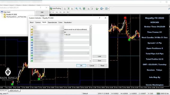The height and width of the screenshot is (95, 170).
Task: Click the Tile Windows grid icon
Action: point(84,9)
